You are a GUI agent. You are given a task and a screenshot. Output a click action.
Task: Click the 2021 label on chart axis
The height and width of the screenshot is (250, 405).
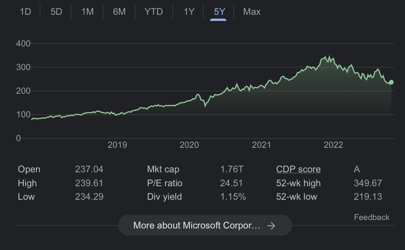point(261,145)
